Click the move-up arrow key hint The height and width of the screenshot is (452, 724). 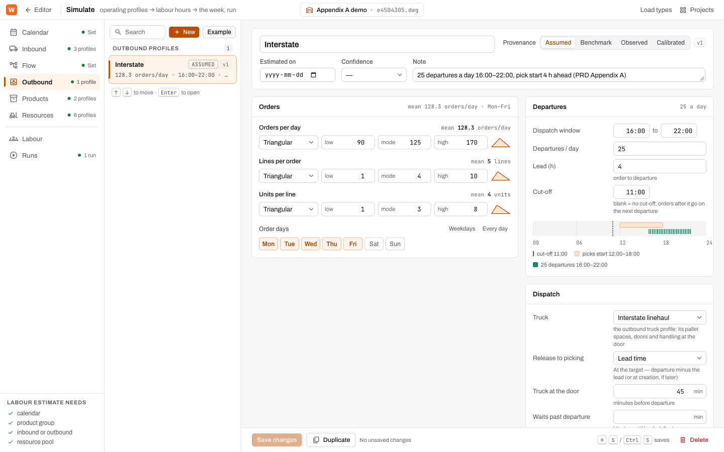(116, 92)
